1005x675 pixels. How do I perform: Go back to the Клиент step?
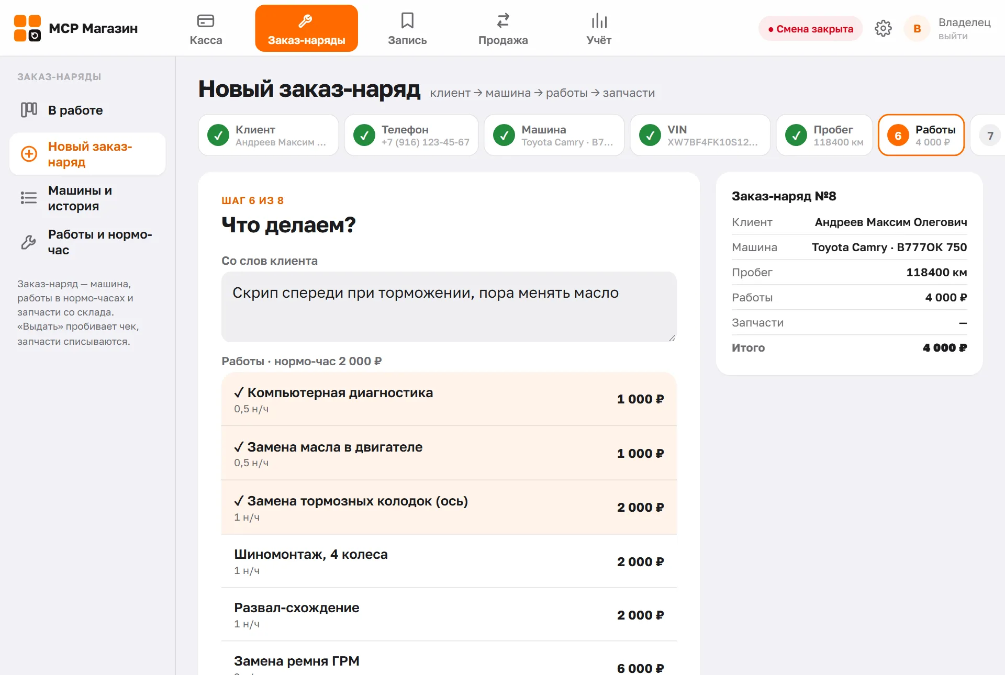(269, 135)
